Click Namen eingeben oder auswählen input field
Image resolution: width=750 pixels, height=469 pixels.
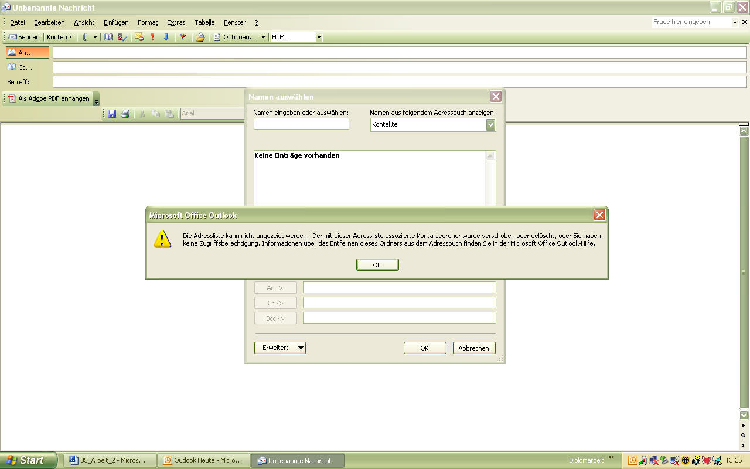click(x=301, y=124)
